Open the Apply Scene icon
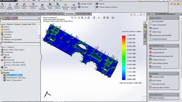This screenshot has height=102, width=182. pyautogui.click(x=107, y=18)
